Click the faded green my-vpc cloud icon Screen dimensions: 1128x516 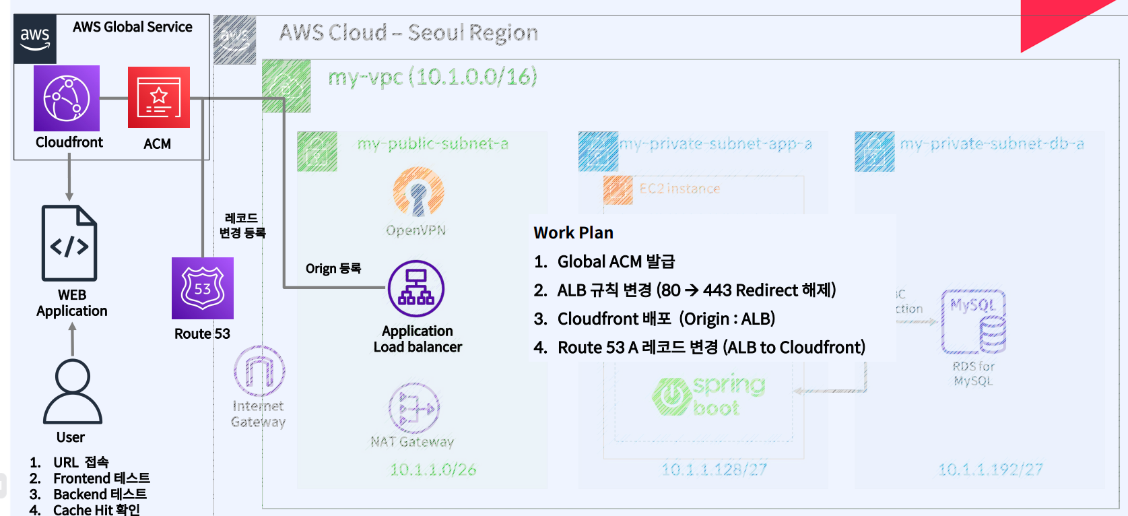[x=286, y=86]
